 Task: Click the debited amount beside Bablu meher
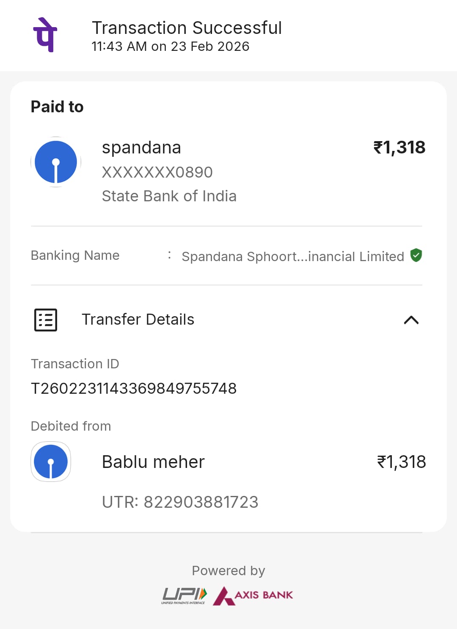point(401,462)
